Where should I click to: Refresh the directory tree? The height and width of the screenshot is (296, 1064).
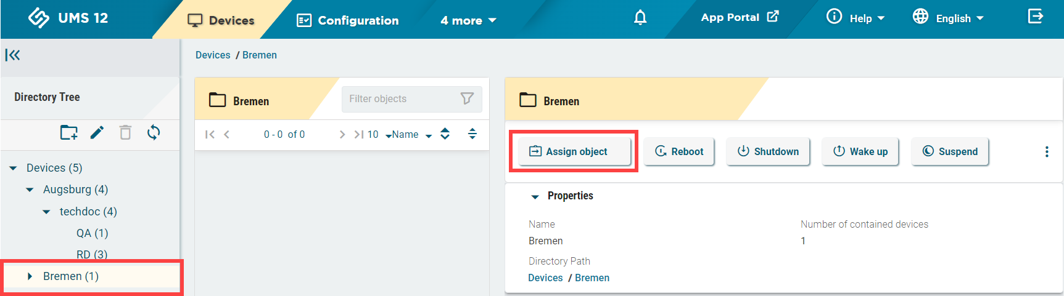click(x=154, y=132)
